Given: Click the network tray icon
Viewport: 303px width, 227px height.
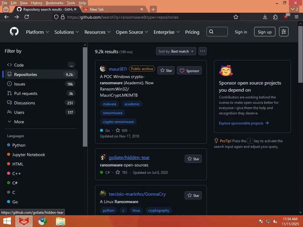Looking at the screenshot, I should point(268,221).
